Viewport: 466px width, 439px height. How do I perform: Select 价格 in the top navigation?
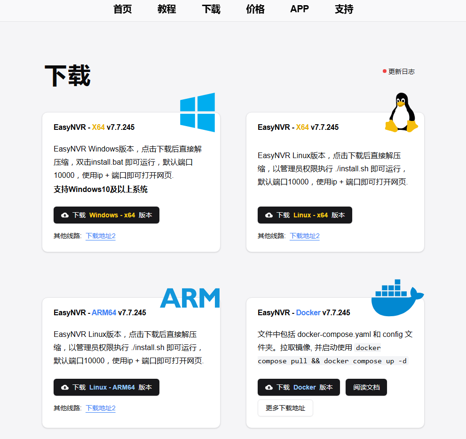[x=255, y=9]
